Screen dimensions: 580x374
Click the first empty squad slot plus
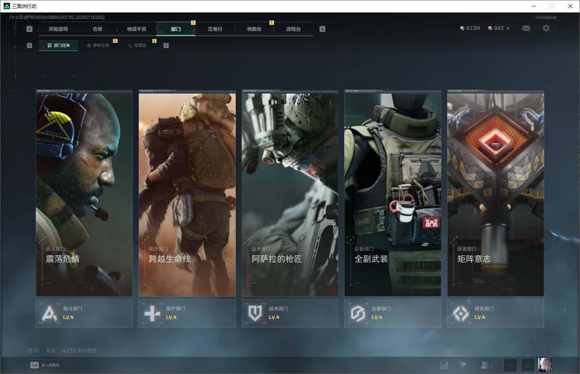tap(510, 365)
